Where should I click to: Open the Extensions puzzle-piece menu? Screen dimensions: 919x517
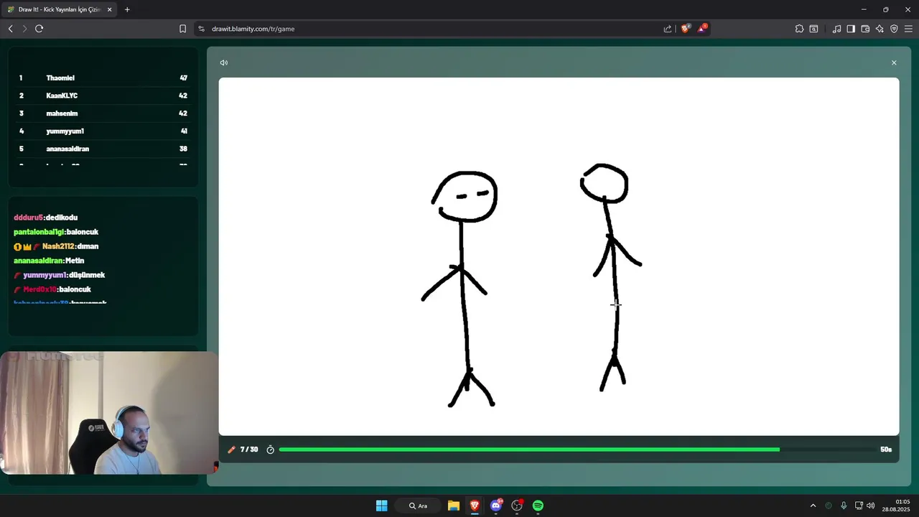[x=799, y=29]
